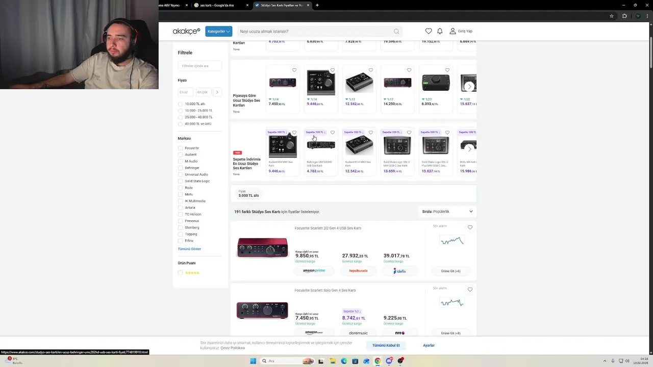Open Chrome extensions puzzle icon

click(x=624, y=16)
